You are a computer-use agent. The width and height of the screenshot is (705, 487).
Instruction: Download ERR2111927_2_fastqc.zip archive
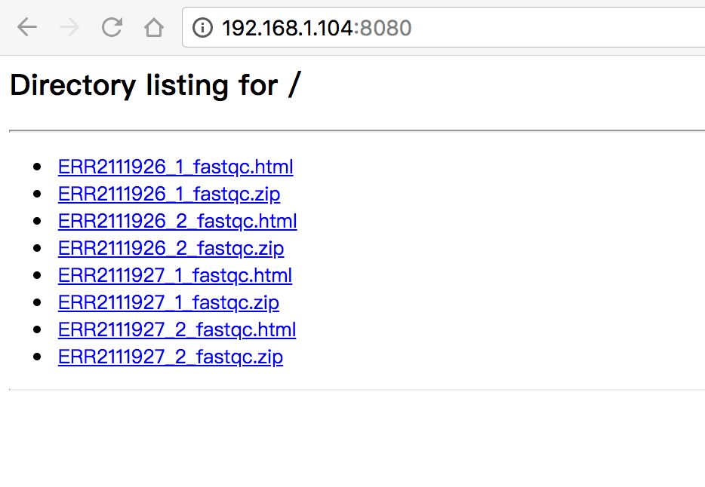[x=170, y=357]
